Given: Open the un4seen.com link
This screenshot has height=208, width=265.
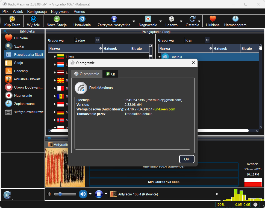Looking at the screenshot, I should (x=165, y=109).
